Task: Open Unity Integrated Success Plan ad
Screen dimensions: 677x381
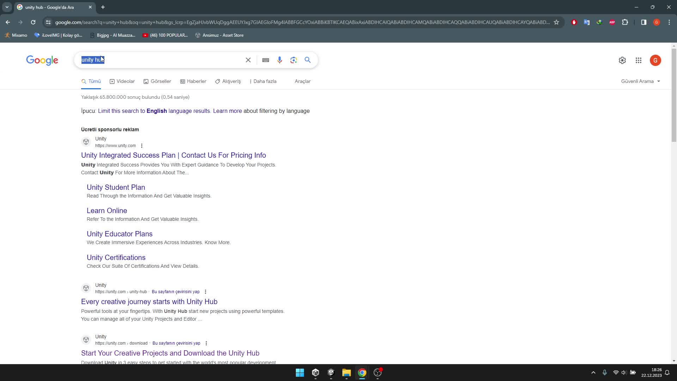Action: coord(173,155)
